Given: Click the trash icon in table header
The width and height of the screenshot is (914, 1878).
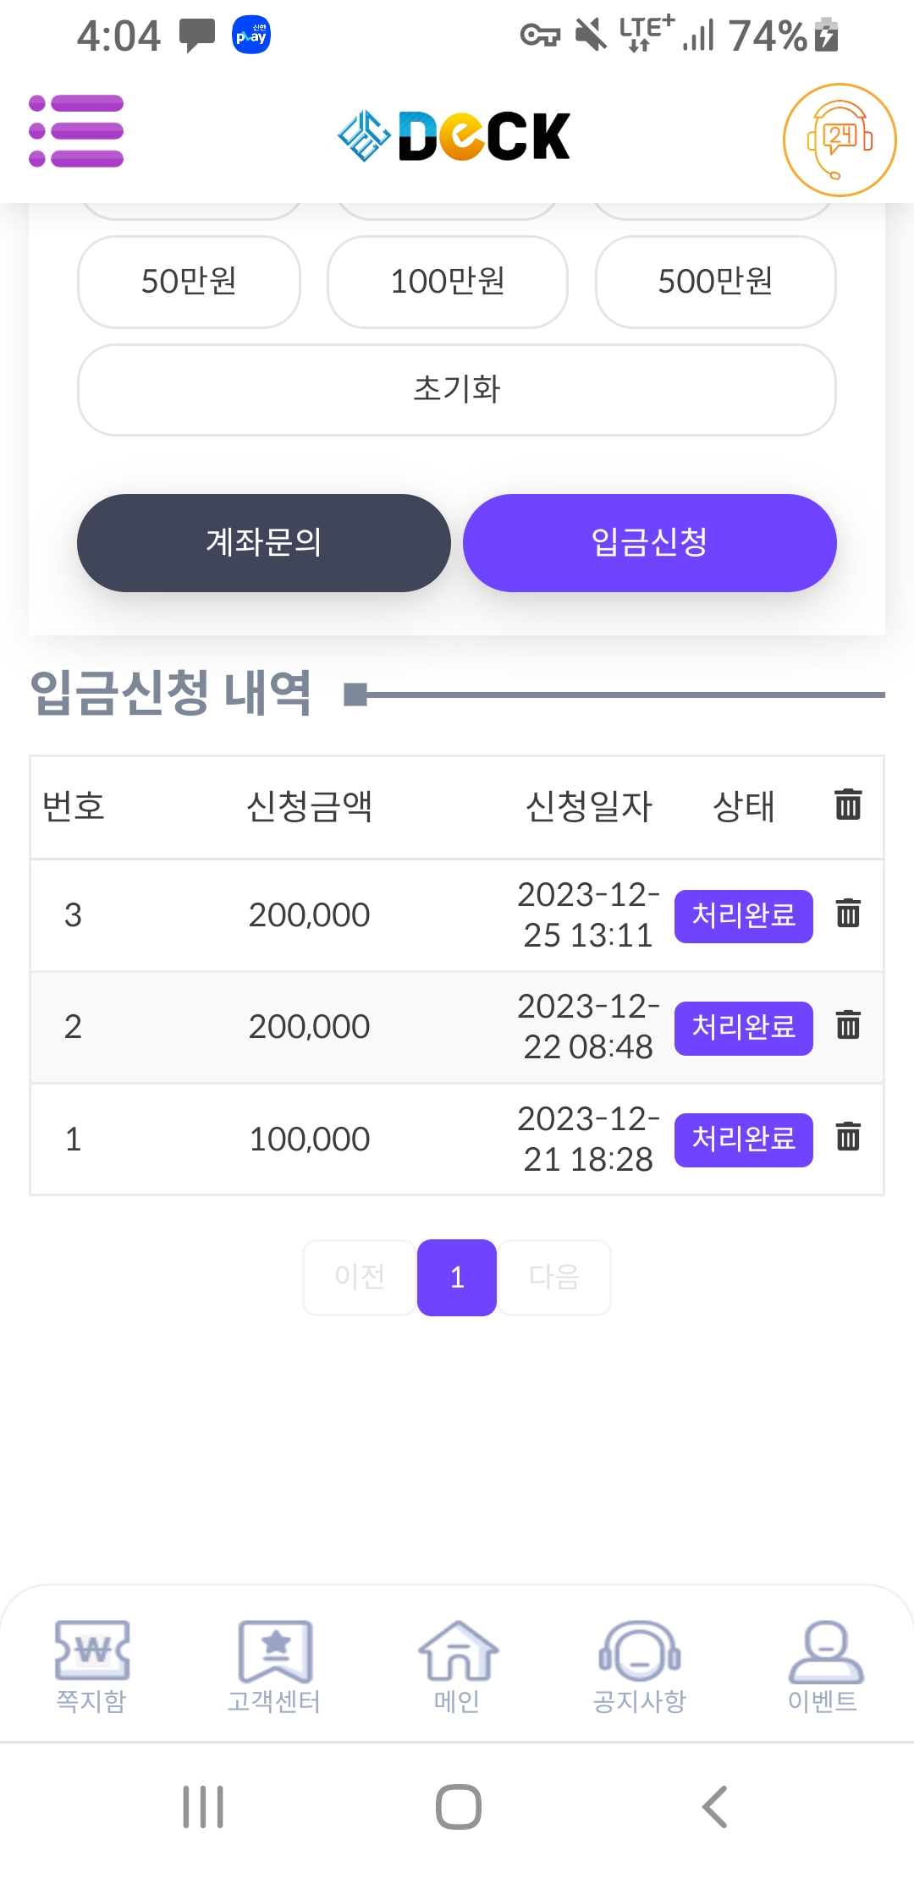Looking at the screenshot, I should pos(848,804).
